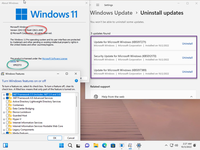
Task: Select the Guarded Host row label
Action: coord(20,116)
